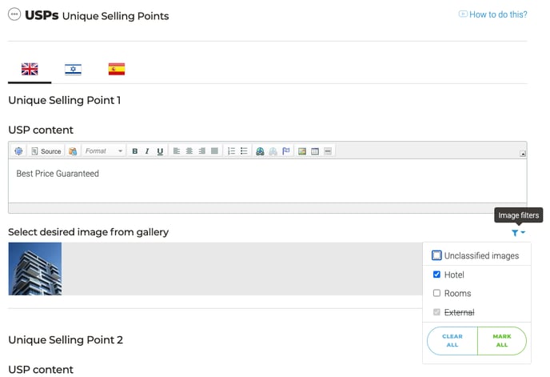
Task: Insert a bulleted list
Action: tap(244, 151)
